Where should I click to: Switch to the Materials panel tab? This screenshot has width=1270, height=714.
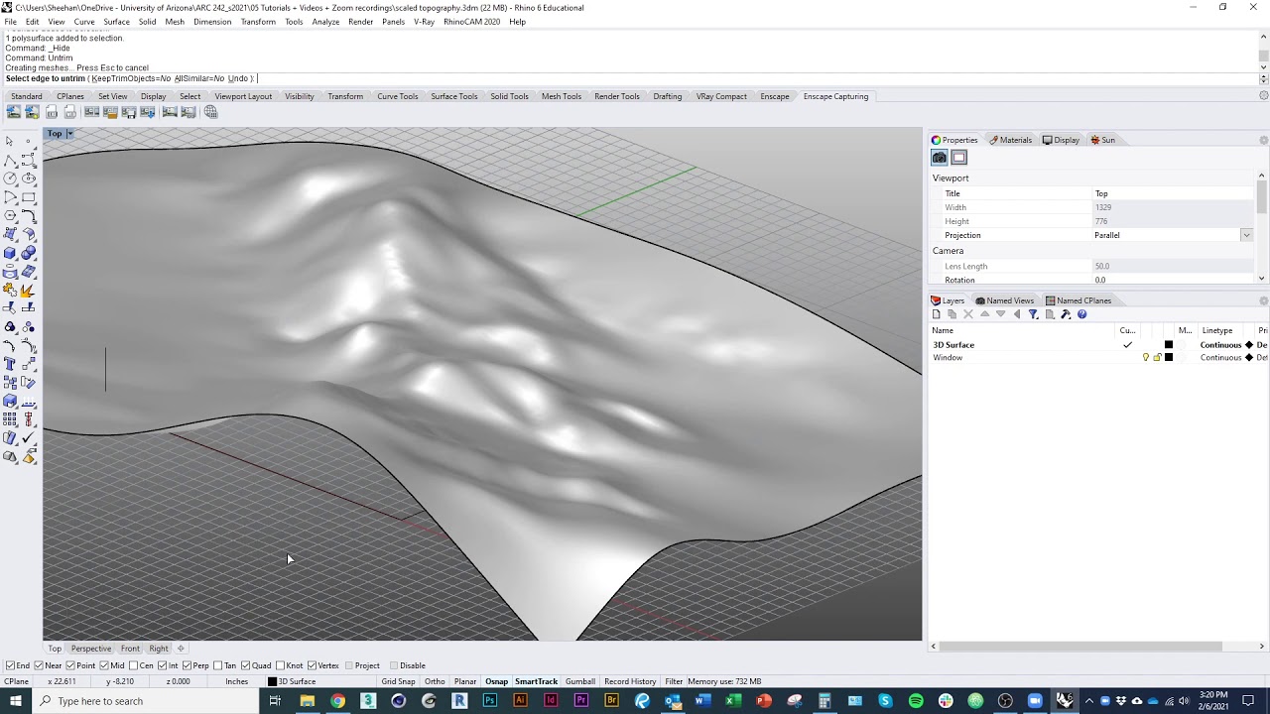pyautogui.click(x=1010, y=140)
